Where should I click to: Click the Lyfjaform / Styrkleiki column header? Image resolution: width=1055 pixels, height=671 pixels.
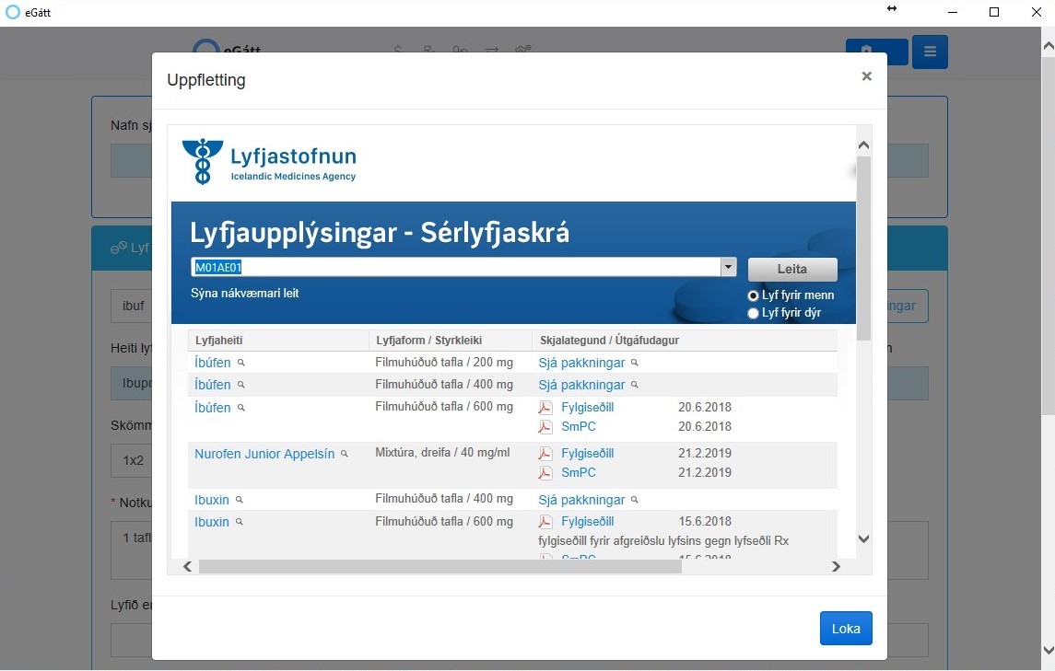429,341
